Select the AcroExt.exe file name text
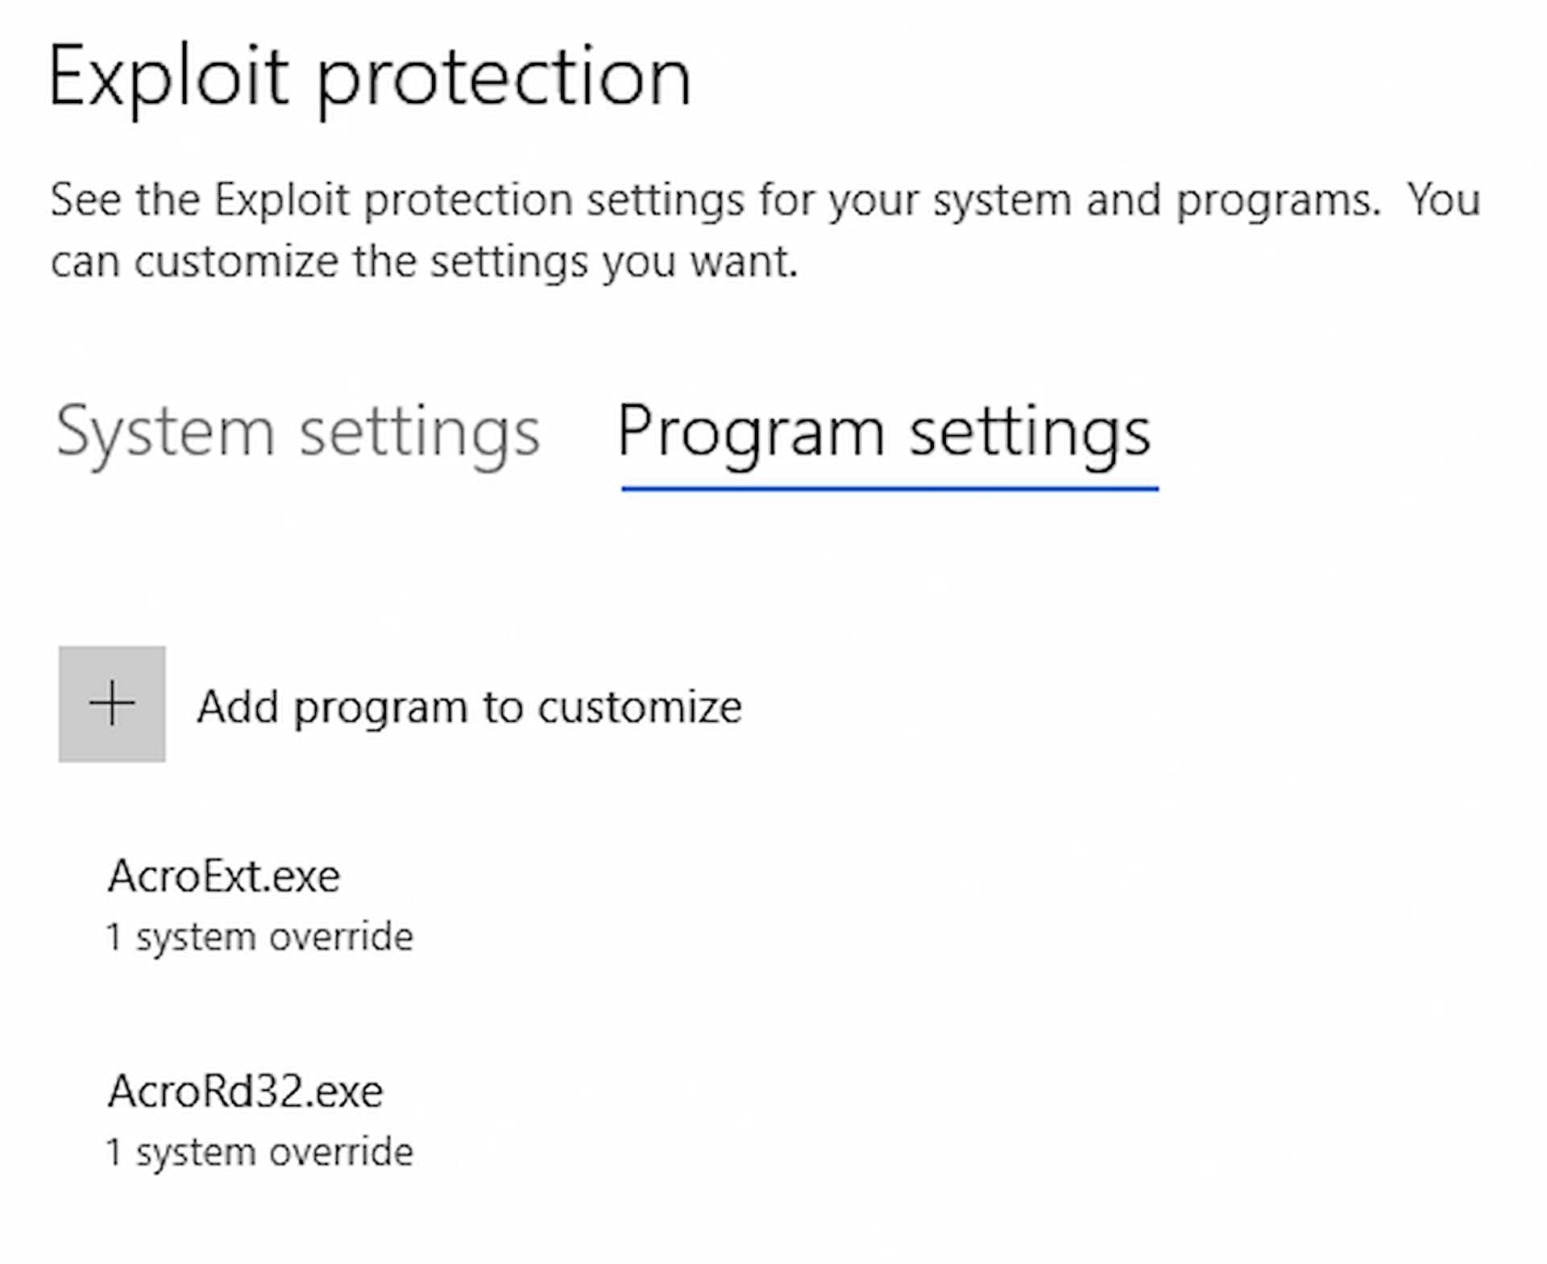This screenshot has width=1547, height=1264. click(224, 876)
